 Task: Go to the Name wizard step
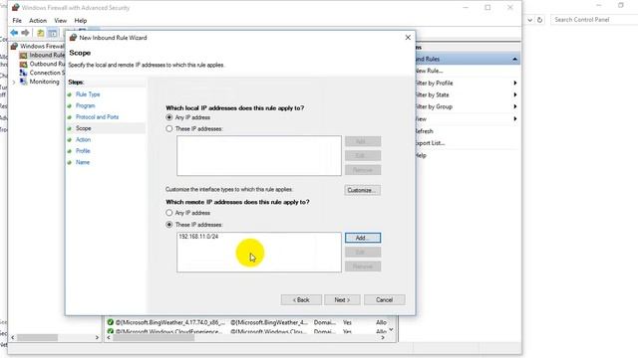[x=83, y=162]
